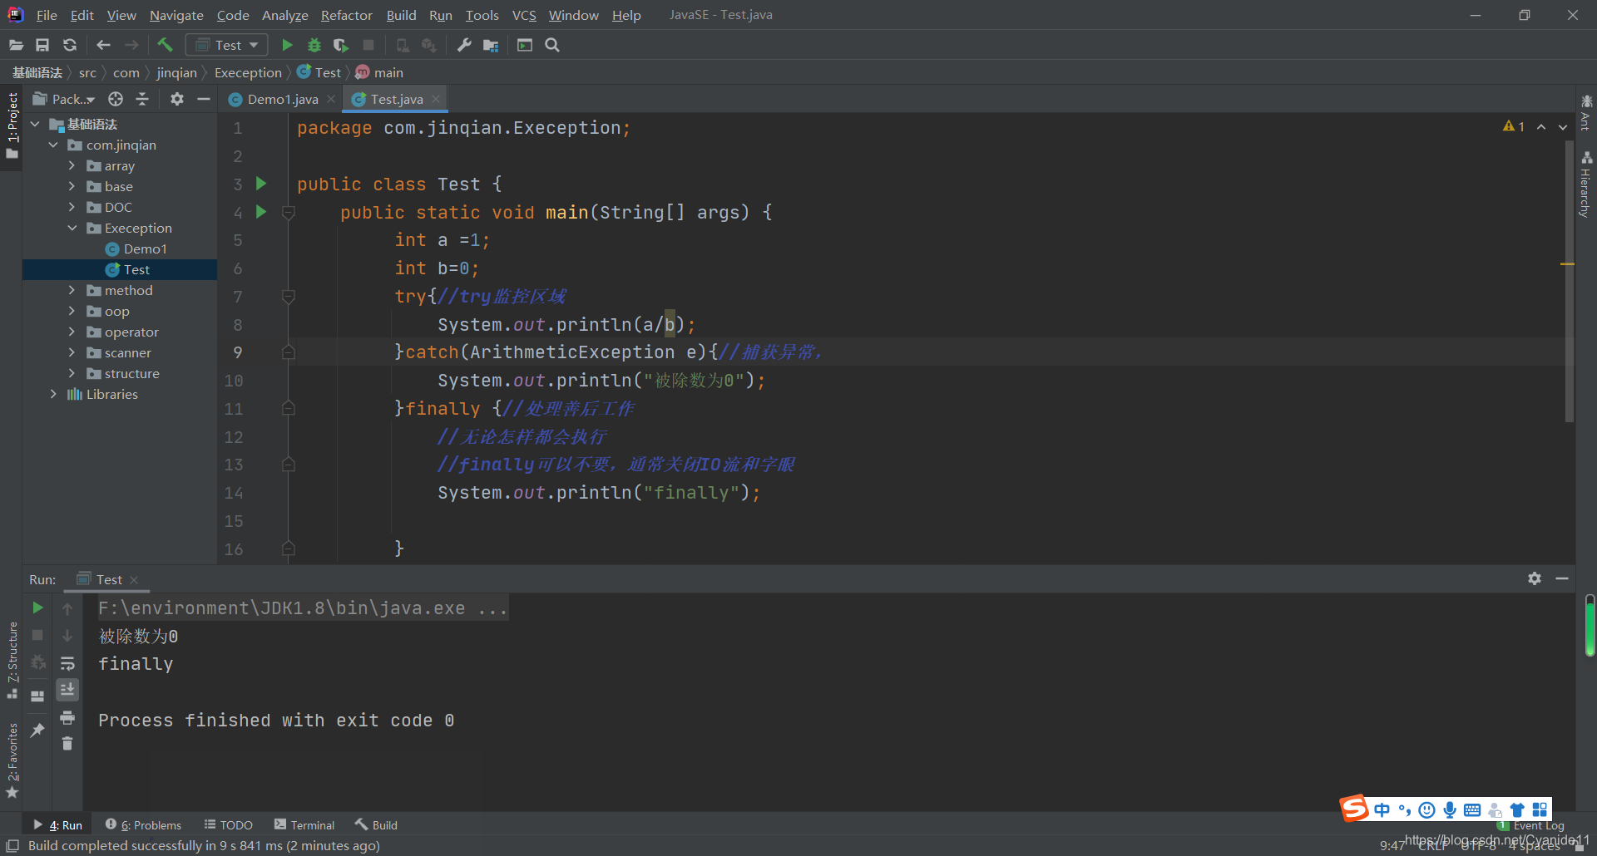
Task: Open the Analyze menu
Action: point(284,15)
